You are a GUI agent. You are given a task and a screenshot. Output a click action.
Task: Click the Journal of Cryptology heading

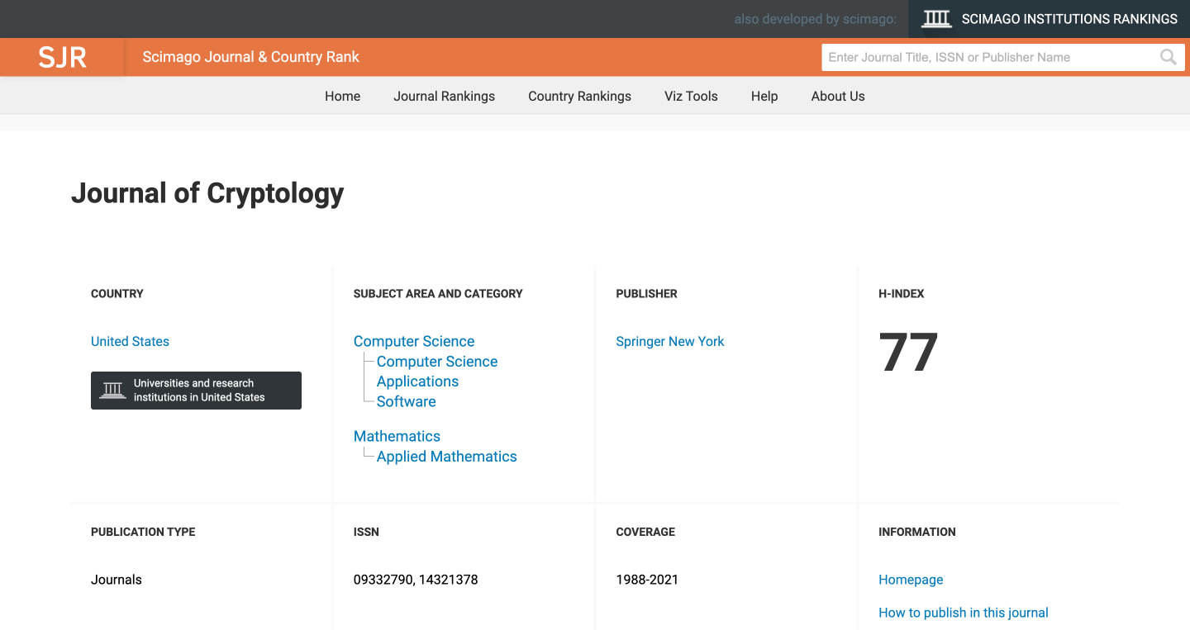coord(207,193)
